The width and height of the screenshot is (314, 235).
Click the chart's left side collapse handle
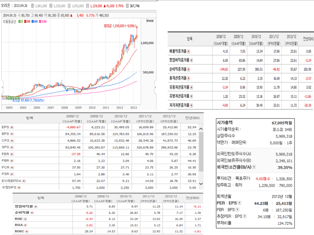pyautogui.click(x=2, y=87)
